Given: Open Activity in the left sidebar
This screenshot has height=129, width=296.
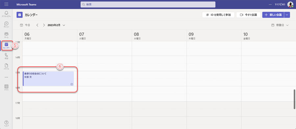Looking at the screenshot, I should (x=7, y=14).
